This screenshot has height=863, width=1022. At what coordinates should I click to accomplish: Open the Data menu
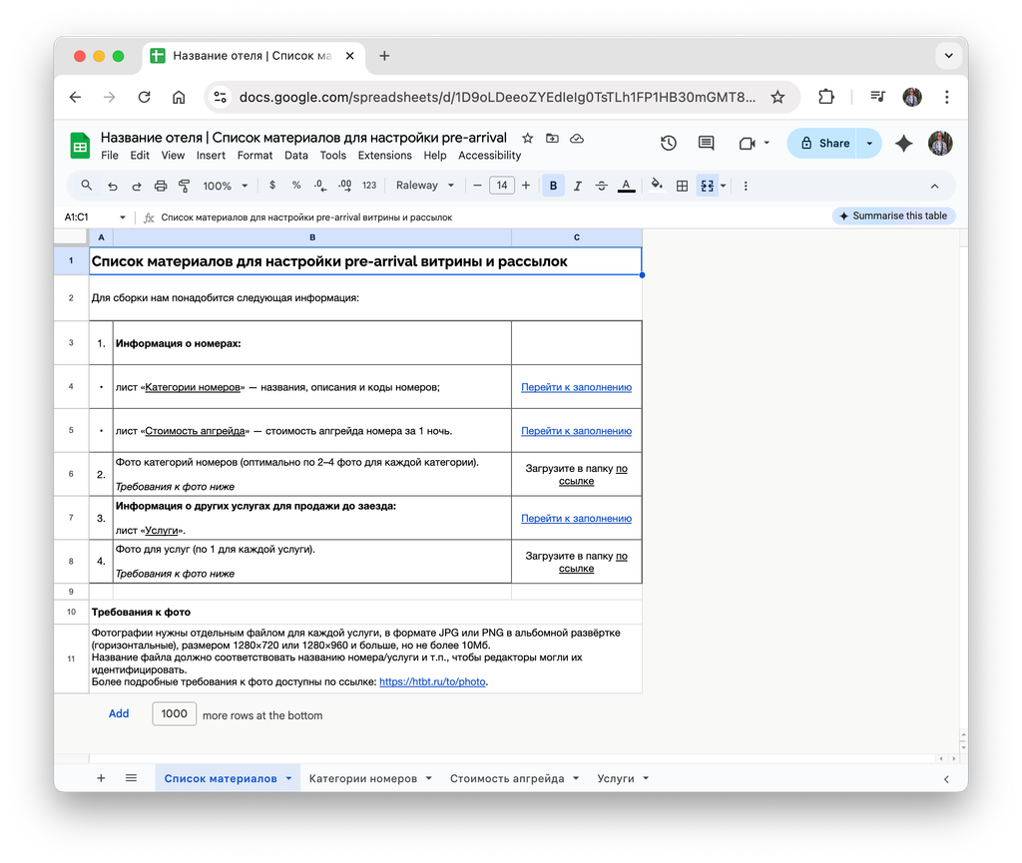pos(295,156)
